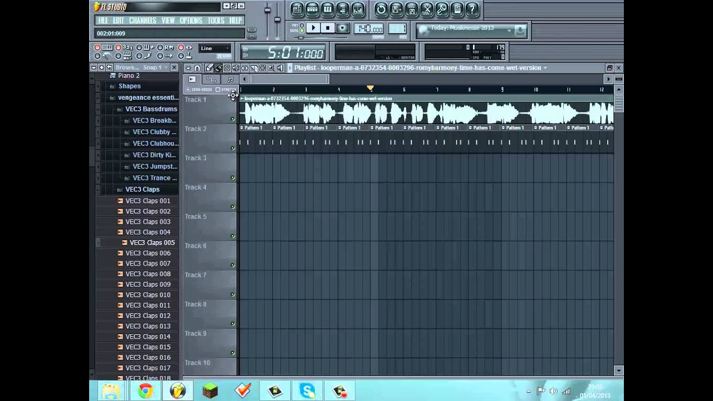Click the browser collapse-all arrow icon
Image resolution: width=713 pixels, height=401 pixels.
click(101, 67)
